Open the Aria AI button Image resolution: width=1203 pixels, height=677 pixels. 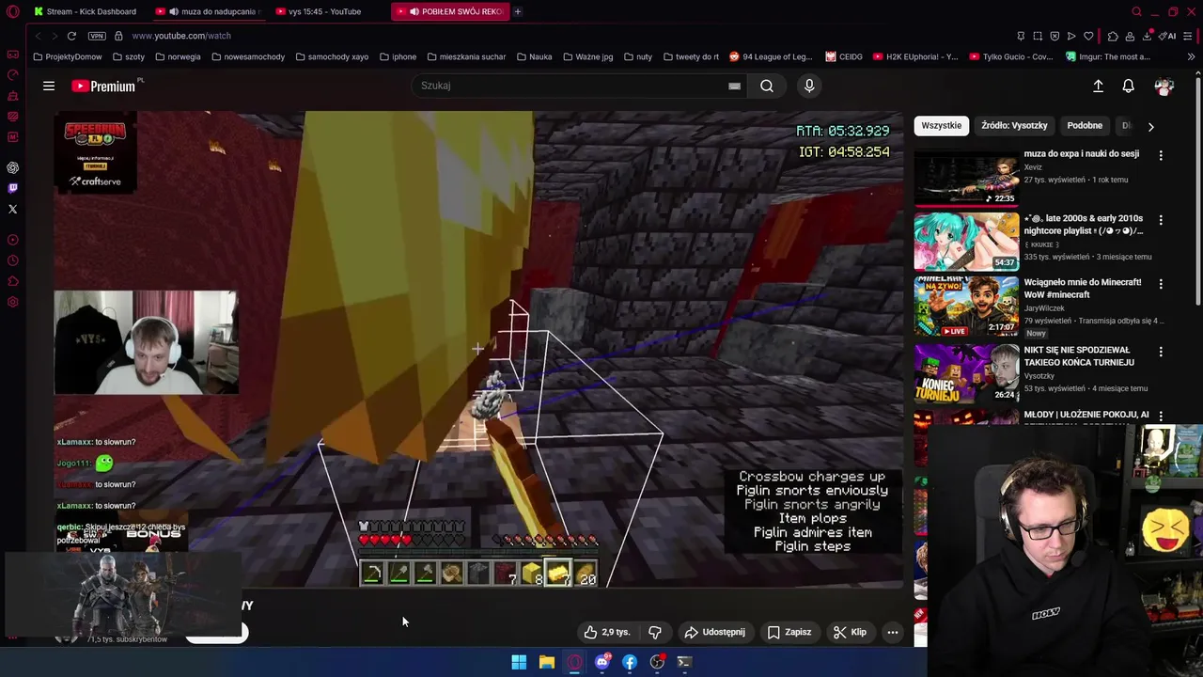click(1167, 36)
